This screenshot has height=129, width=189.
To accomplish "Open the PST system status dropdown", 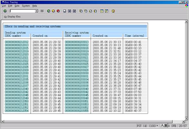I will point(157,126).
